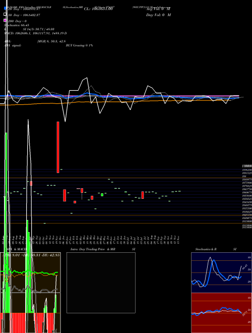Click the magenta 200 Day legend swatch

point(5,20)
